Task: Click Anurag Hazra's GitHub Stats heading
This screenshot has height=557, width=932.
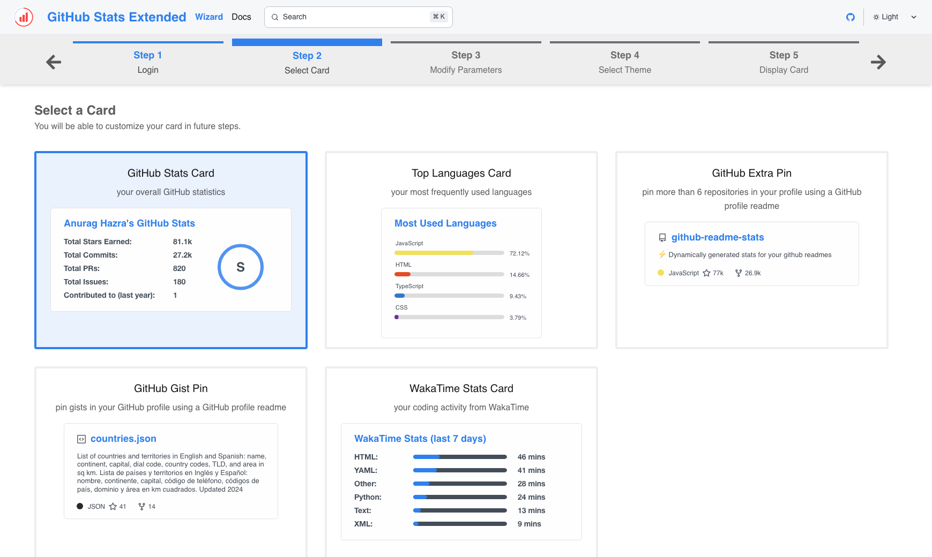Action: (129, 223)
